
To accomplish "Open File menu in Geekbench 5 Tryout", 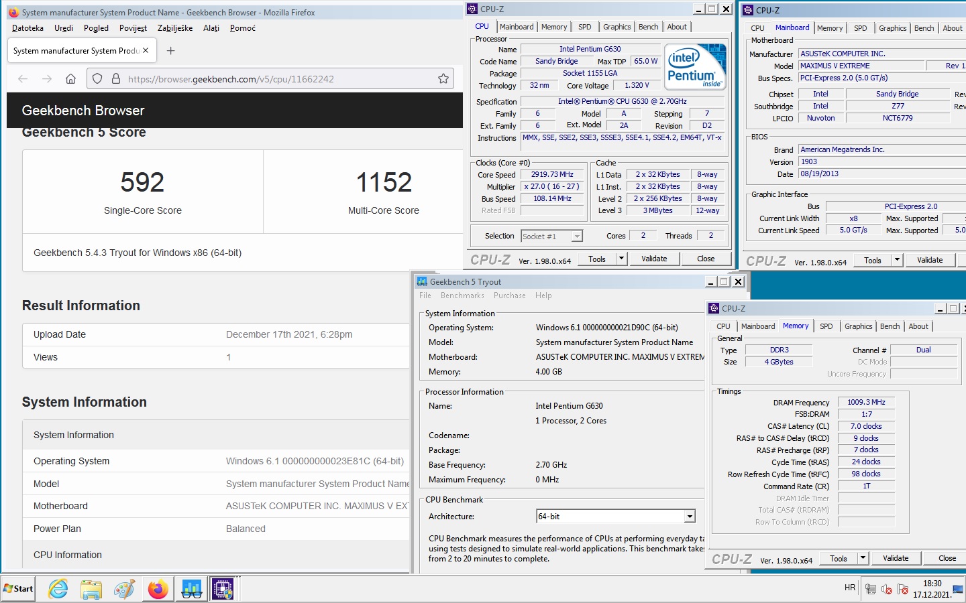I will click(425, 295).
